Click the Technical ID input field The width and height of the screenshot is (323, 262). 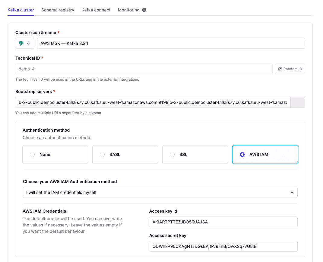click(144, 69)
